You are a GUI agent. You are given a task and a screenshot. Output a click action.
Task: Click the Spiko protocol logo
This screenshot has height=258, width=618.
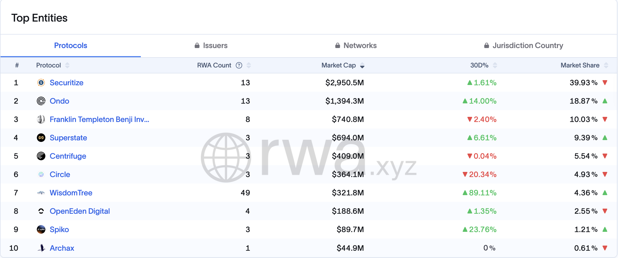pyautogui.click(x=41, y=229)
